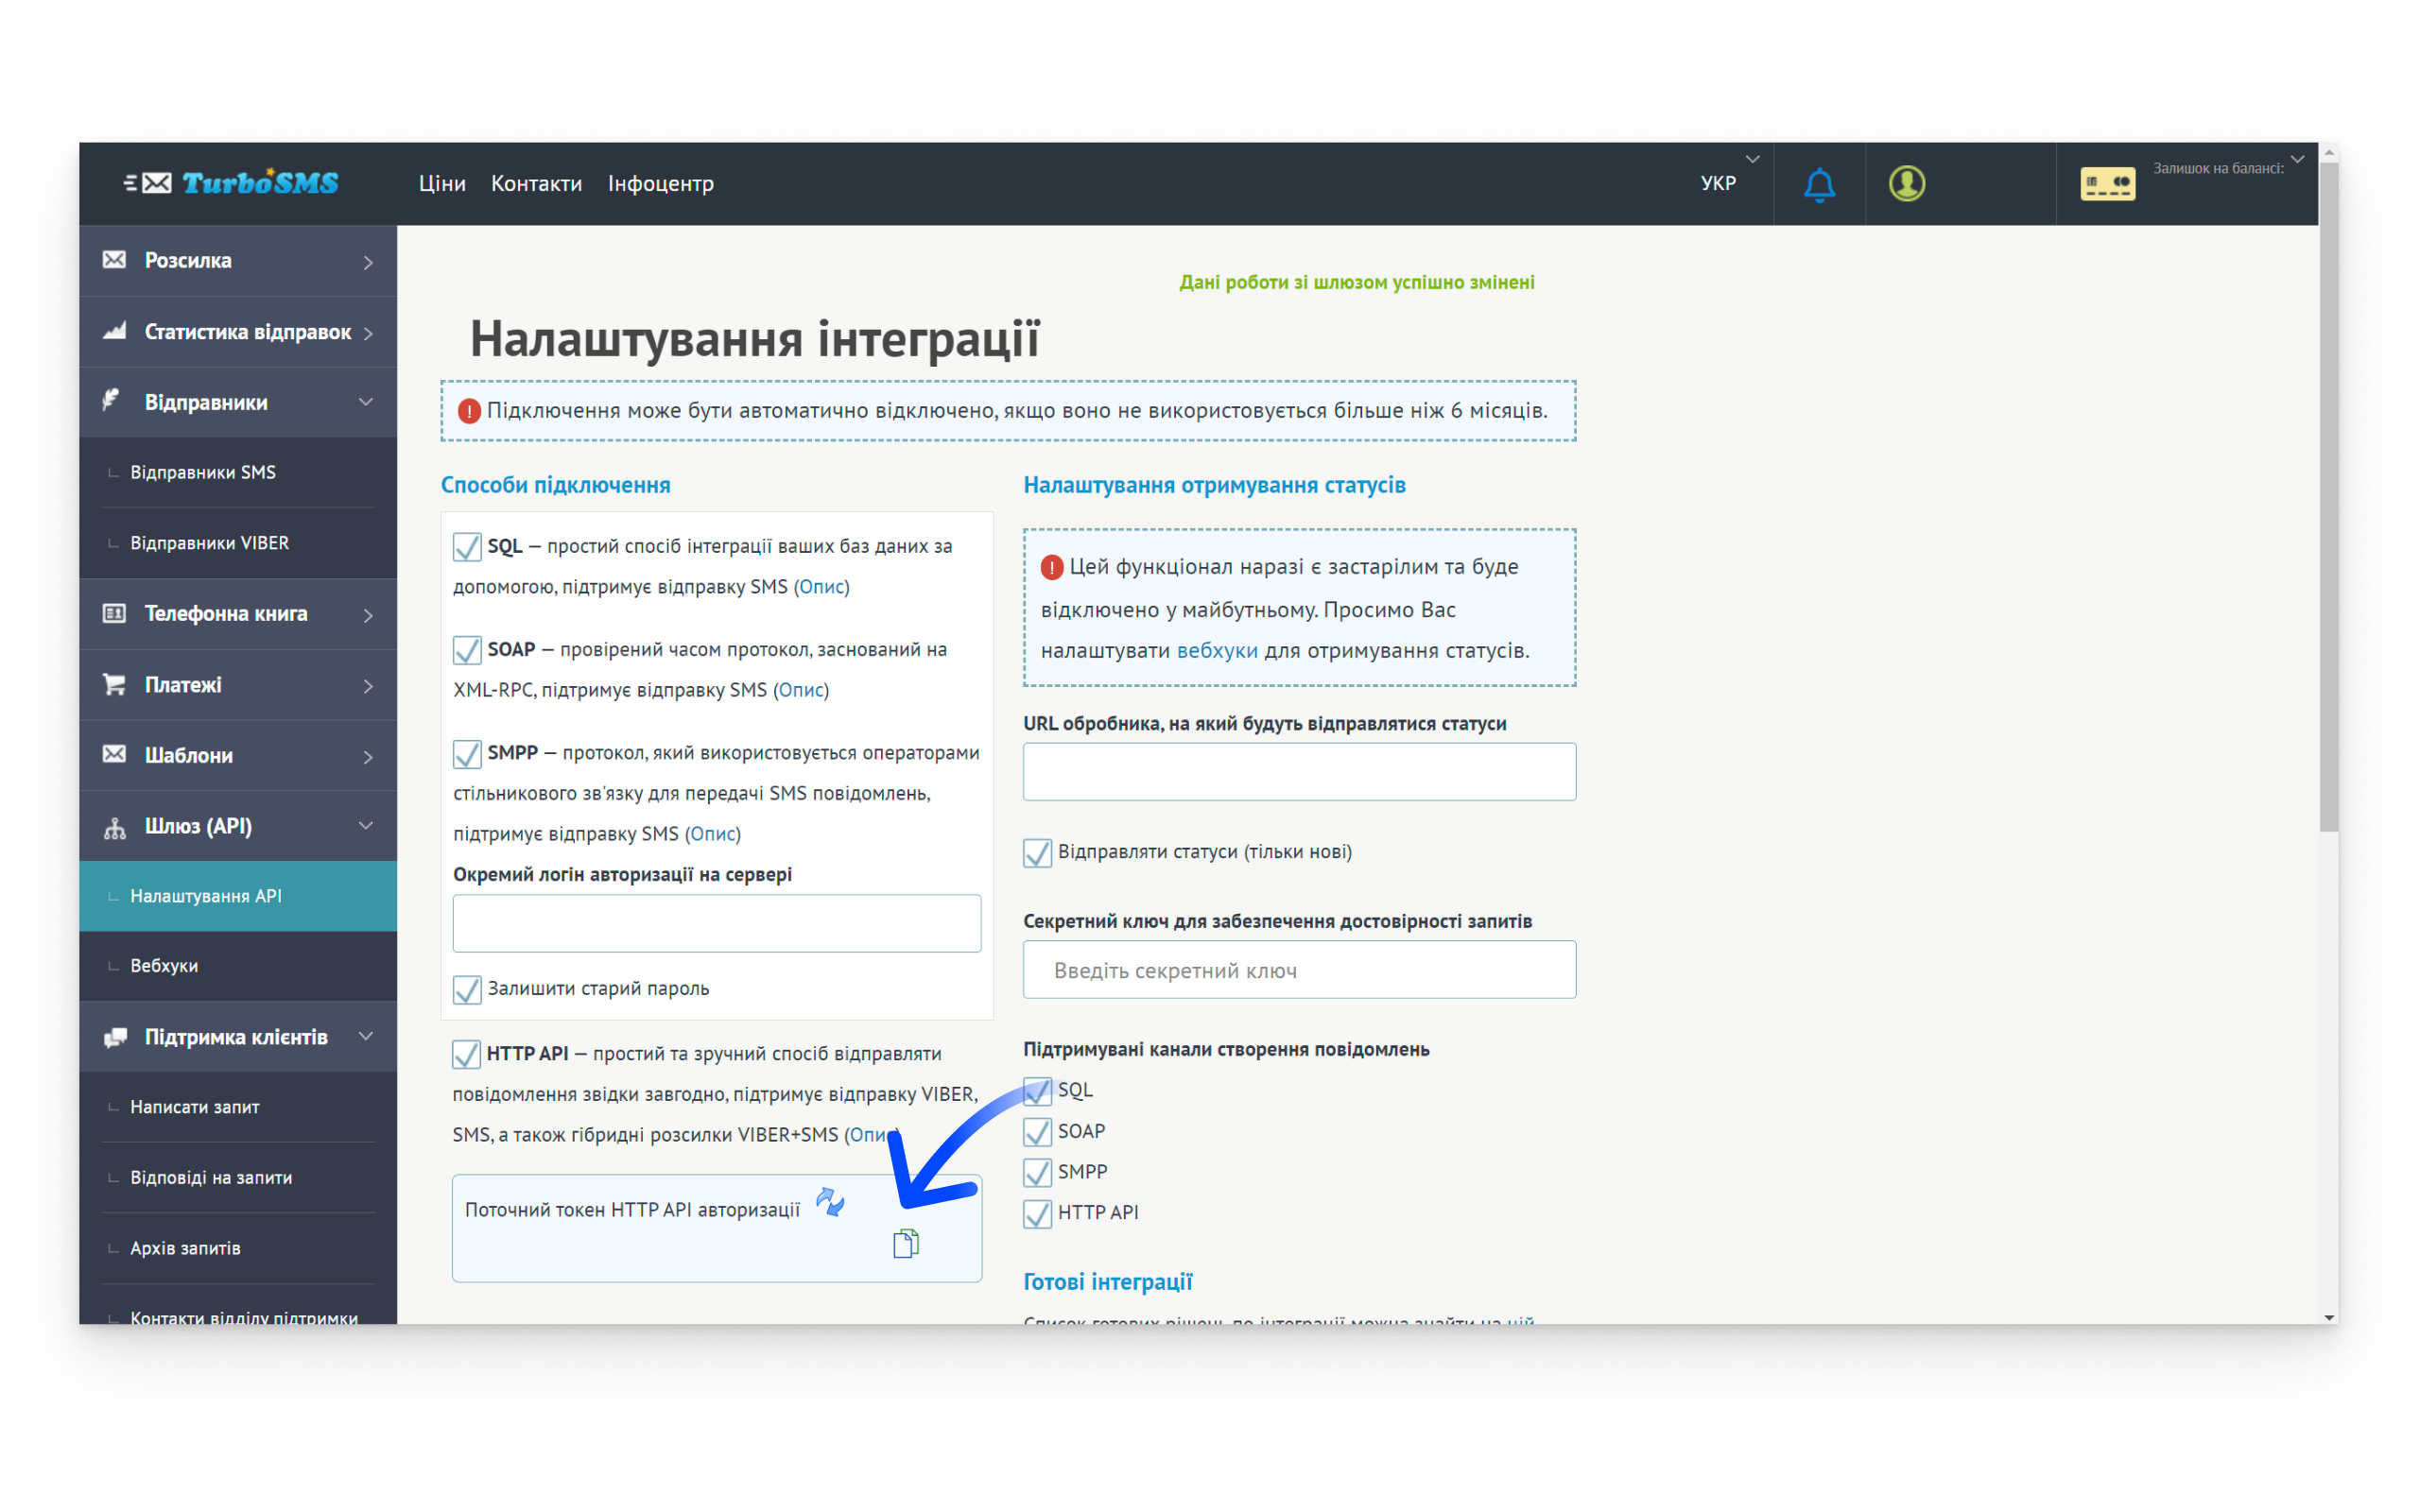Open Контакти in the top menu
Viewport: 2420px width, 1512px height.
(536, 183)
